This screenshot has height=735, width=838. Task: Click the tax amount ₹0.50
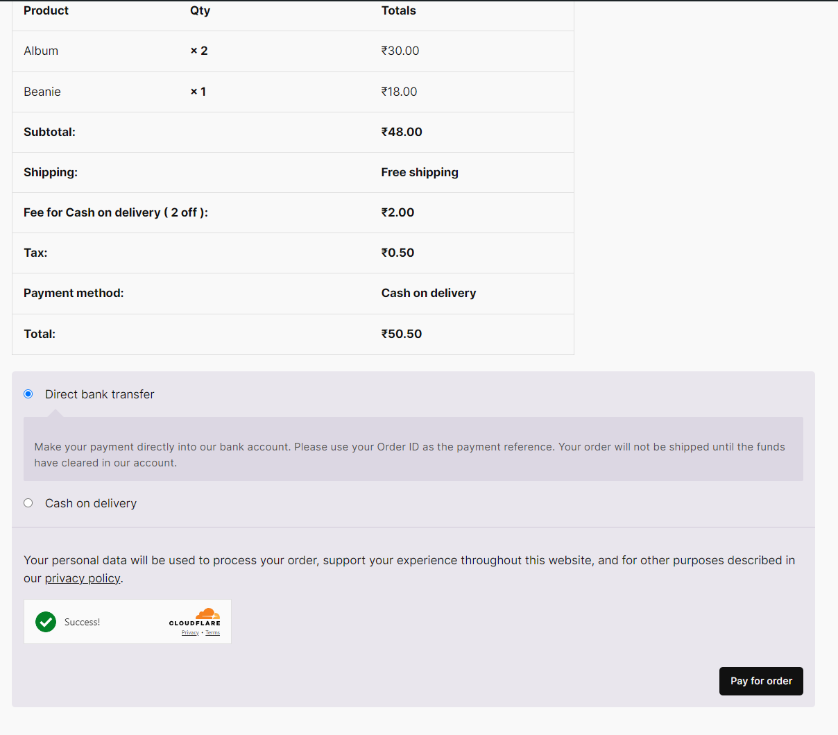(x=397, y=253)
